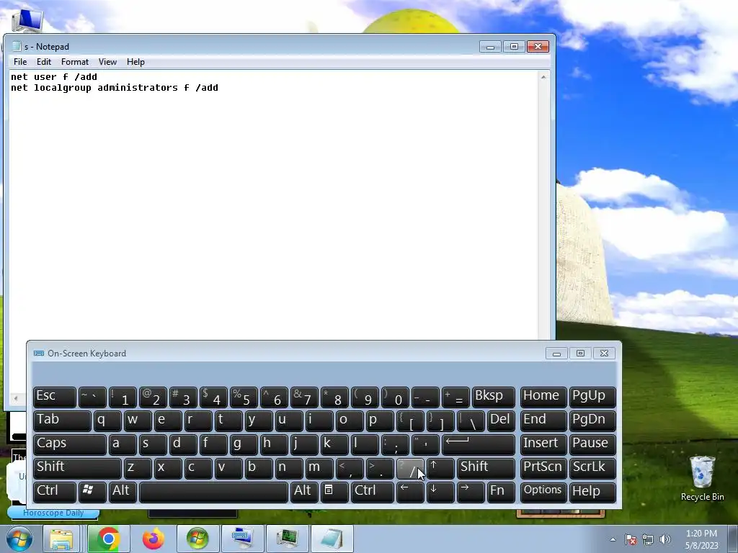This screenshot has width=738, height=553.
Task: Open the Recycle Bin desktop icon
Action: [x=702, y=478]
